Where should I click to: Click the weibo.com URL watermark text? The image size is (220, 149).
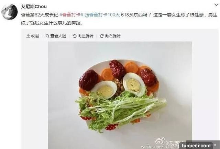tap(160, 147)
